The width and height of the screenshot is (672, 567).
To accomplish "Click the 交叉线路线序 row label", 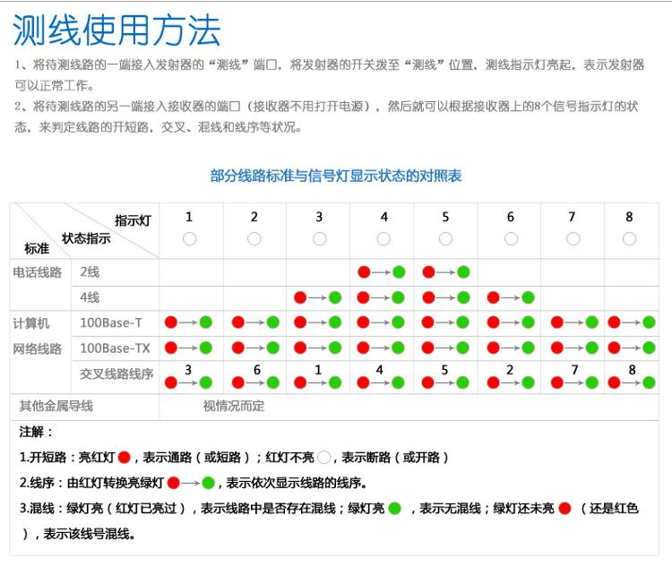I will point(116,374).
